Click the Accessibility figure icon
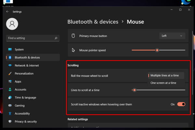Image resolution: width=195 pixels, height=130 pixels. tap(10, 114)
